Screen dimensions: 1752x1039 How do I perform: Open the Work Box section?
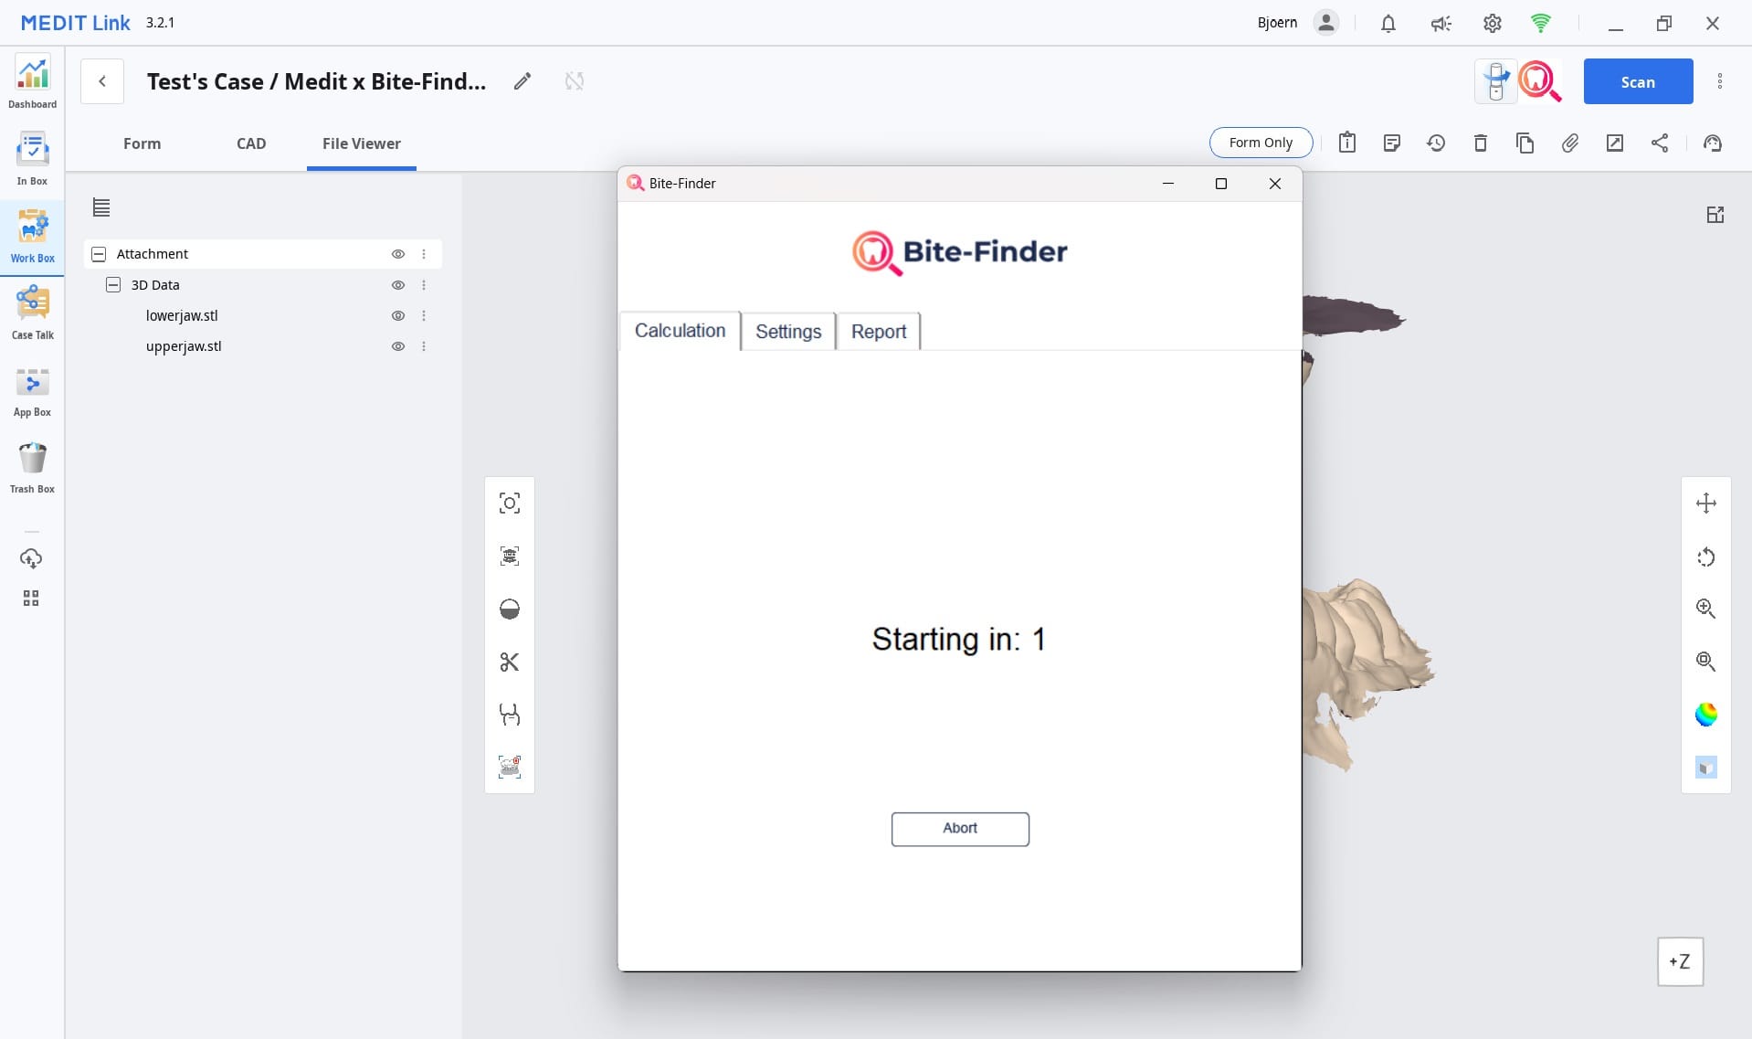(x=32, y=237)
